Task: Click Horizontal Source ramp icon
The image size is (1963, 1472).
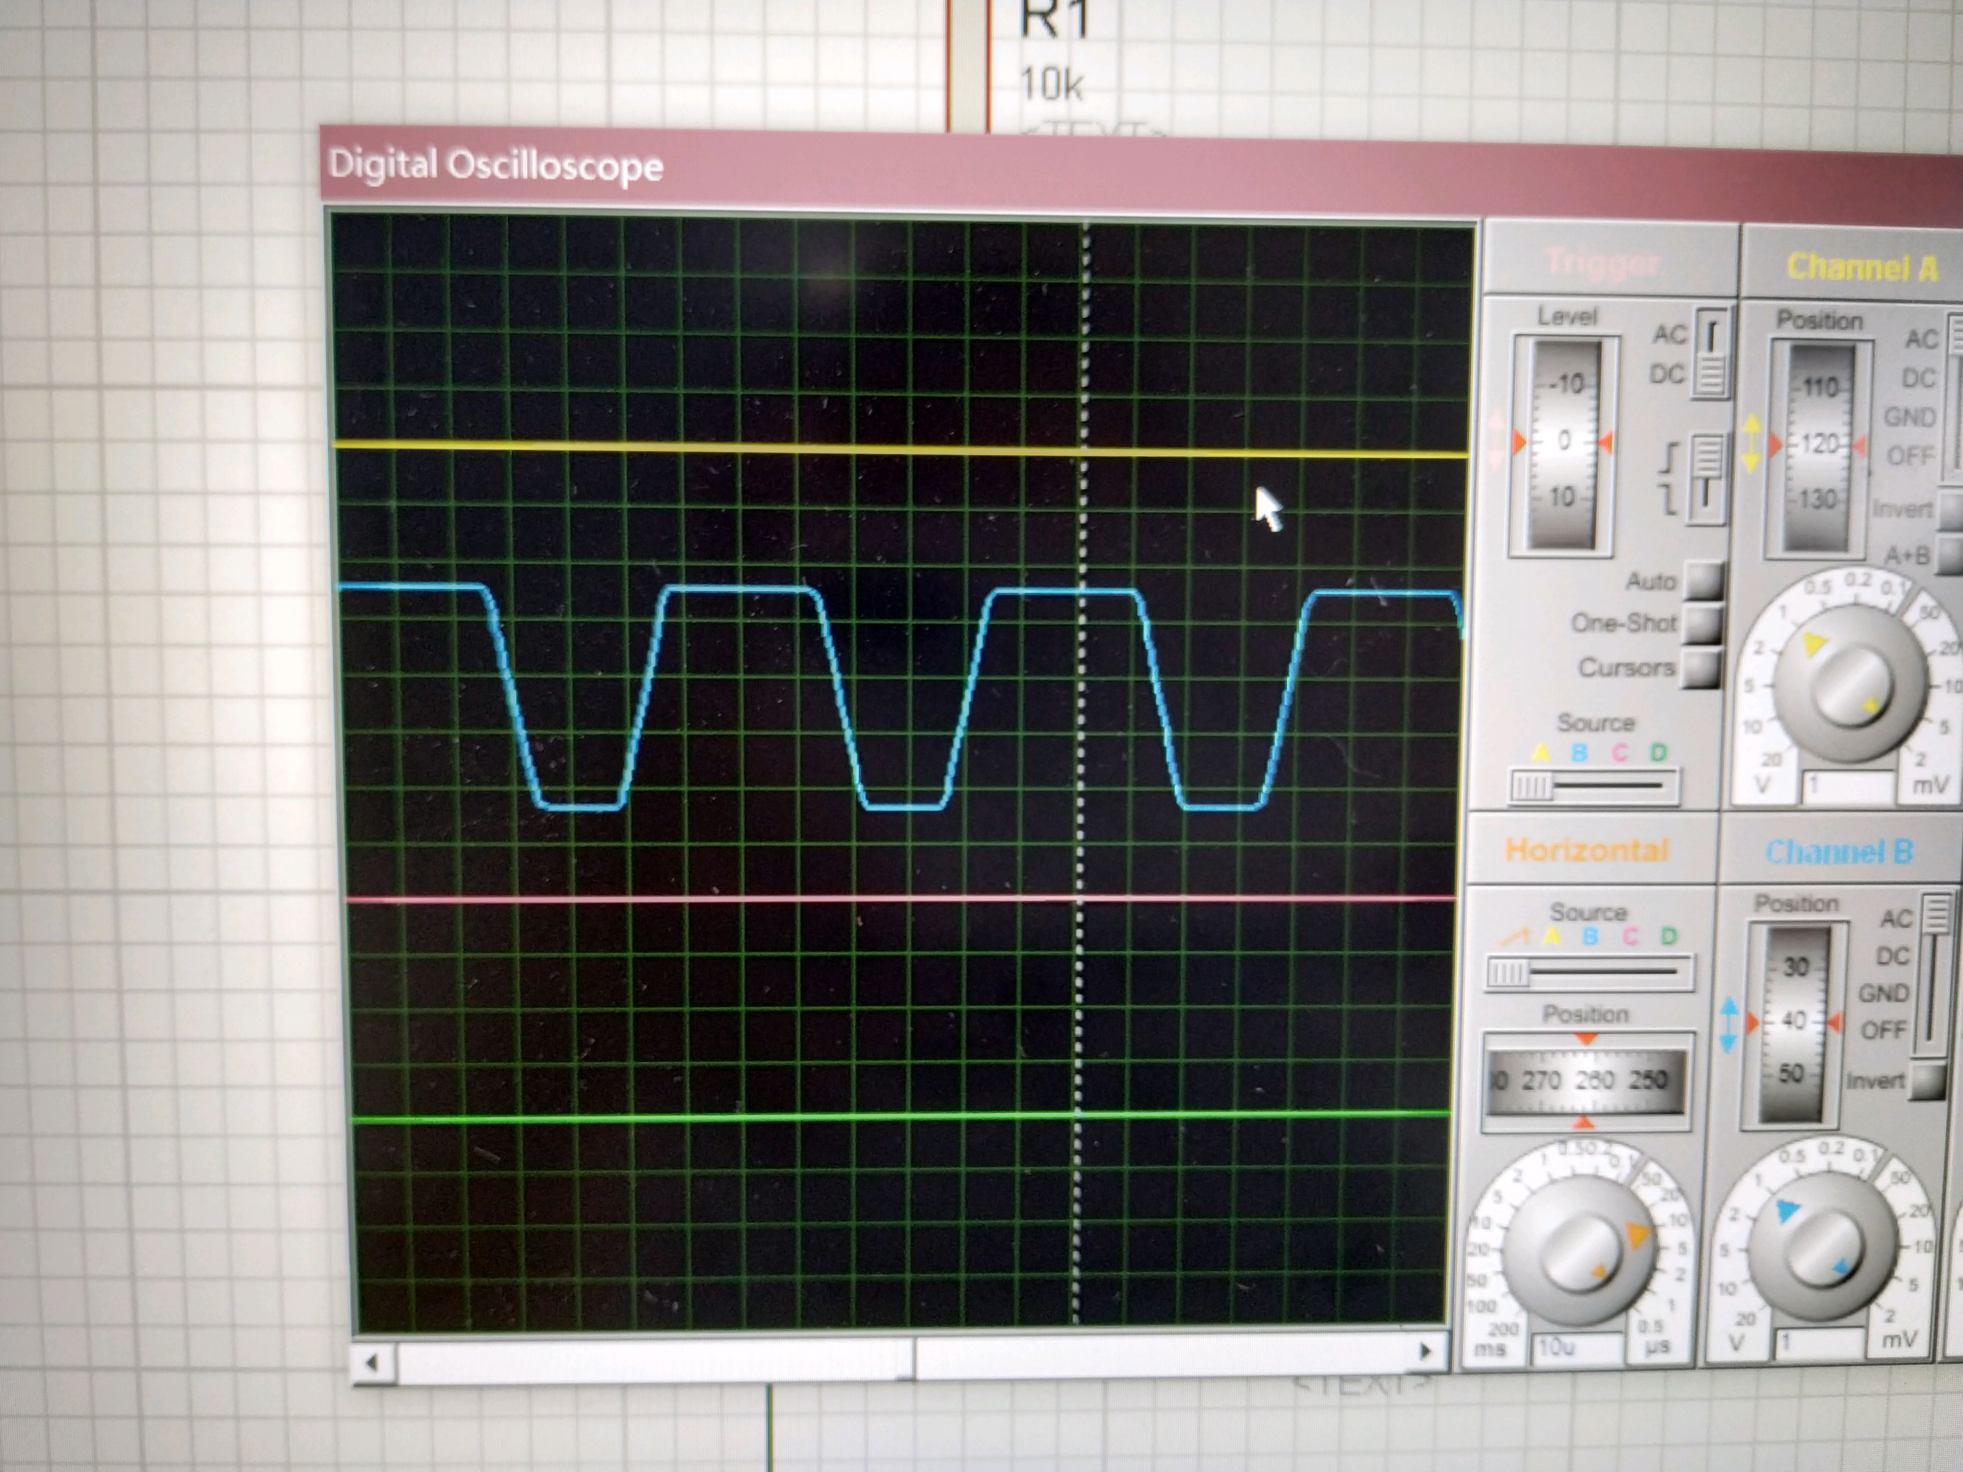Action: tap(1516, 936)
